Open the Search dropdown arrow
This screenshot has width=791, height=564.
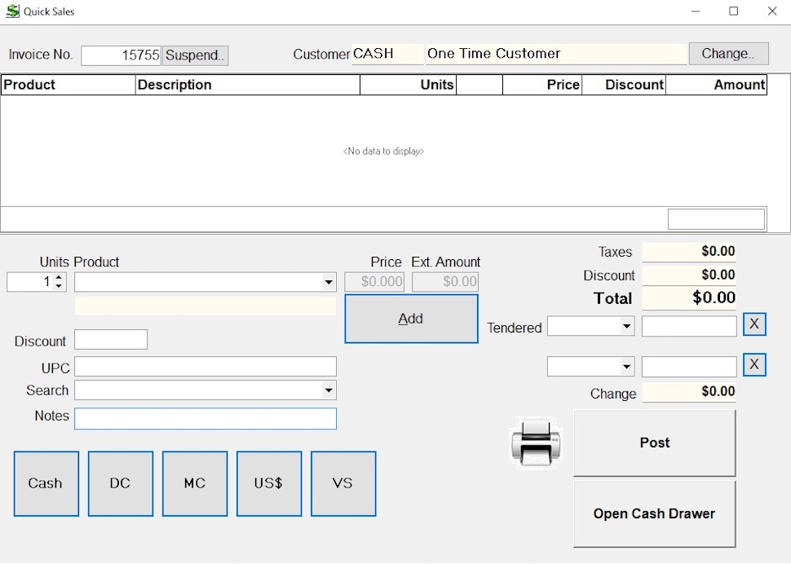329,390
